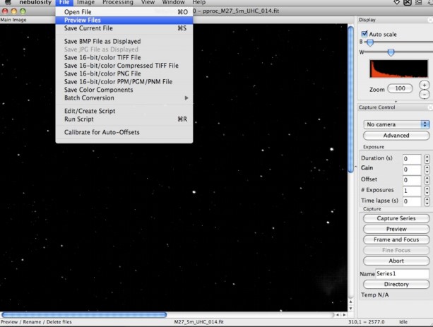Click the Series1 name input field
This screenshot has height=327, width=433.
click(402, 273)
